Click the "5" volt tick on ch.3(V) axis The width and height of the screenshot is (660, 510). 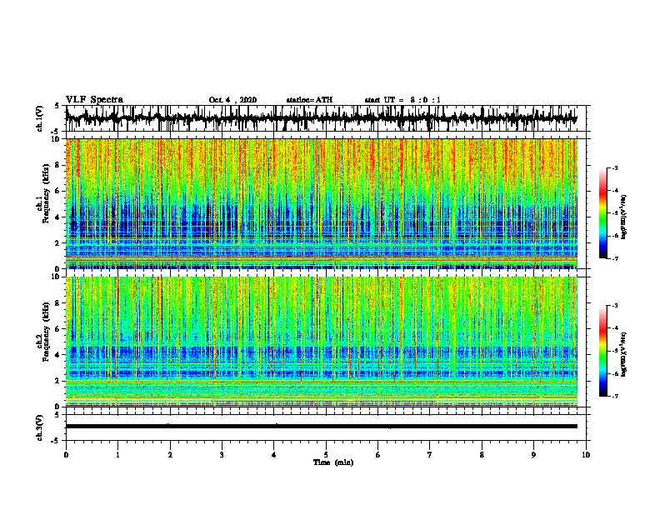(x=57, y=415)
